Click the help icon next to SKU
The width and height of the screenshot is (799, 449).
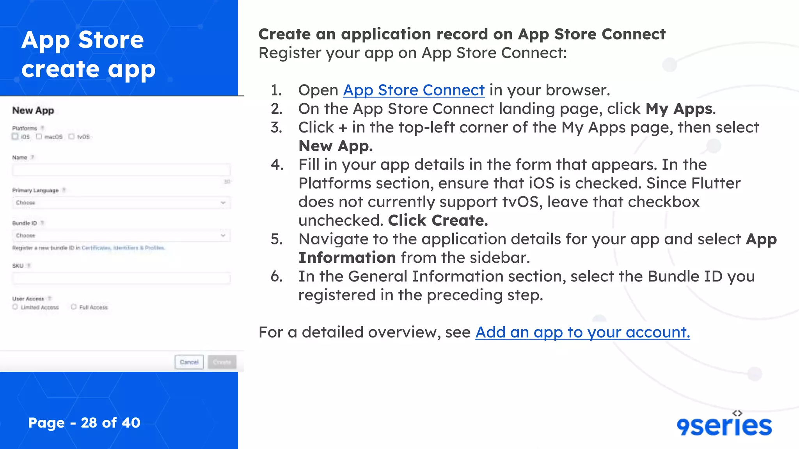(x=28, y=266)
